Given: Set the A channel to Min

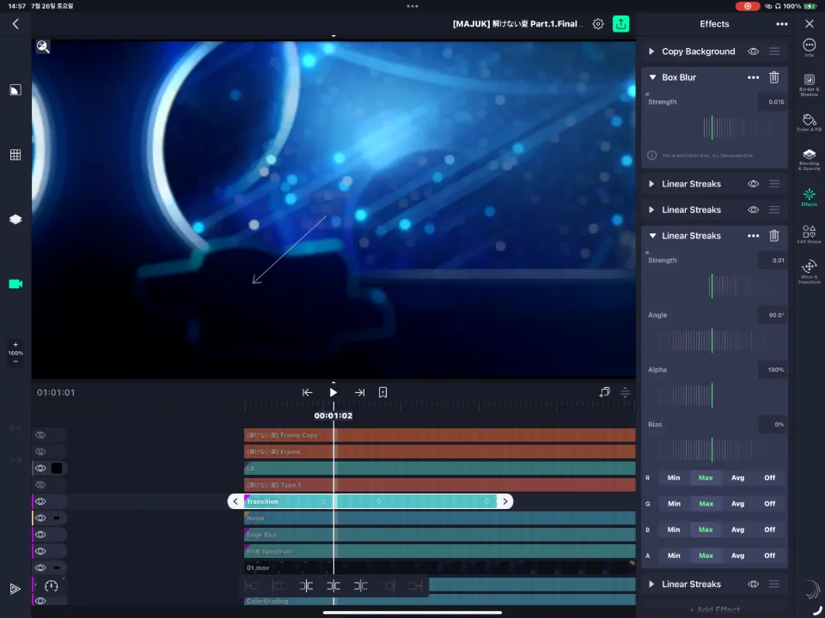Looking at the screenshot, I should click(674, 555).
